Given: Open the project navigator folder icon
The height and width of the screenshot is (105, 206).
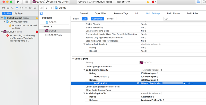Looking at the screenshot, I should click(x=3, y=8).
